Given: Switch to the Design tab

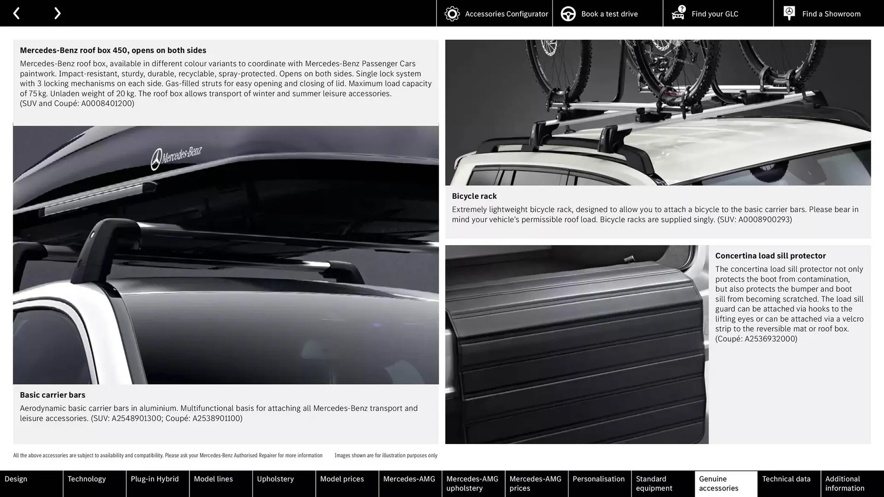Looking at the screenshot, I should (16, 479).
